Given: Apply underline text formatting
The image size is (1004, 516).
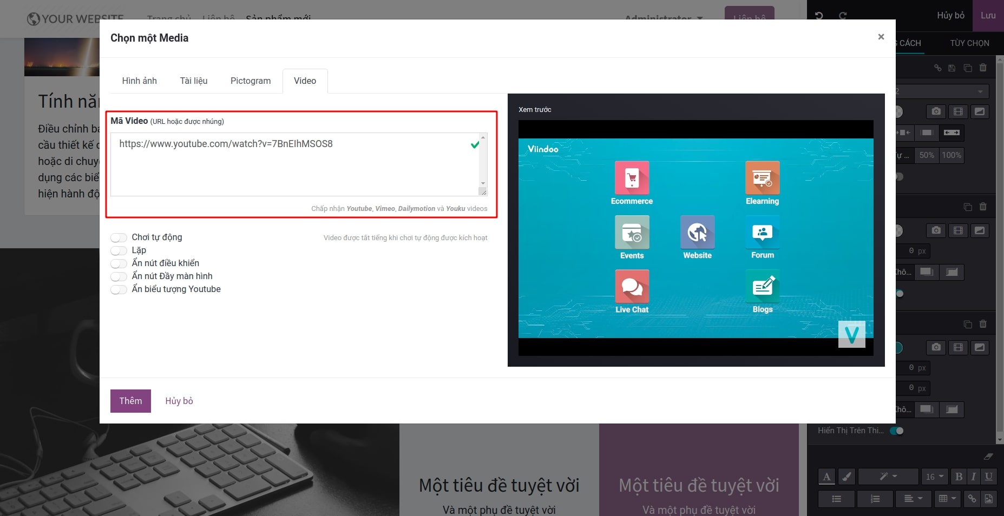Looking at the screenshot, I should [988, 477].
